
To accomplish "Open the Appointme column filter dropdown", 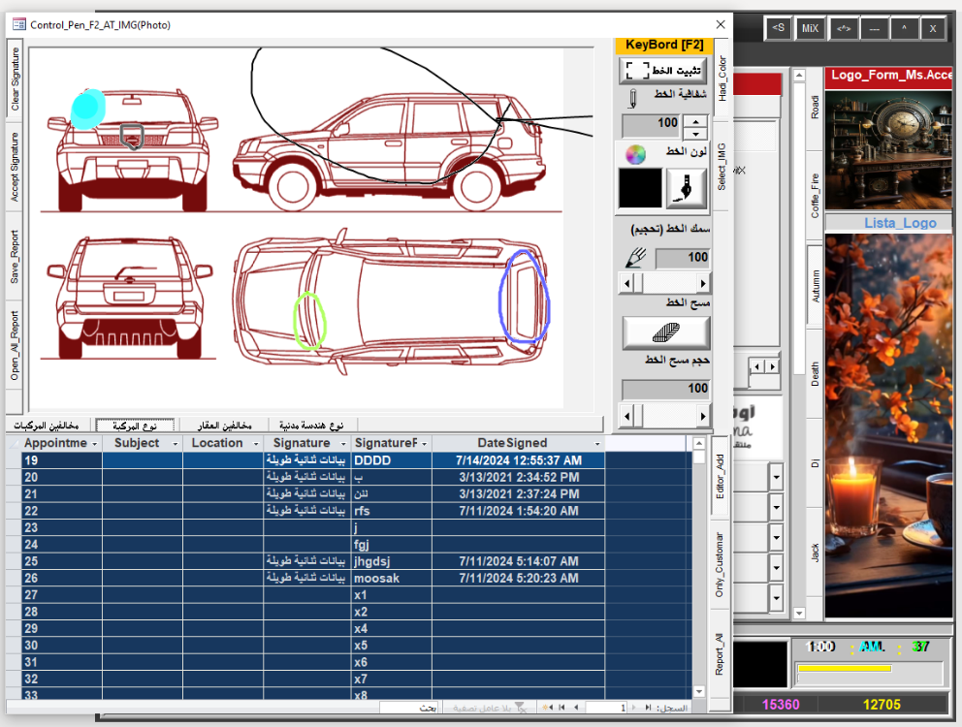I will (95, 443).
